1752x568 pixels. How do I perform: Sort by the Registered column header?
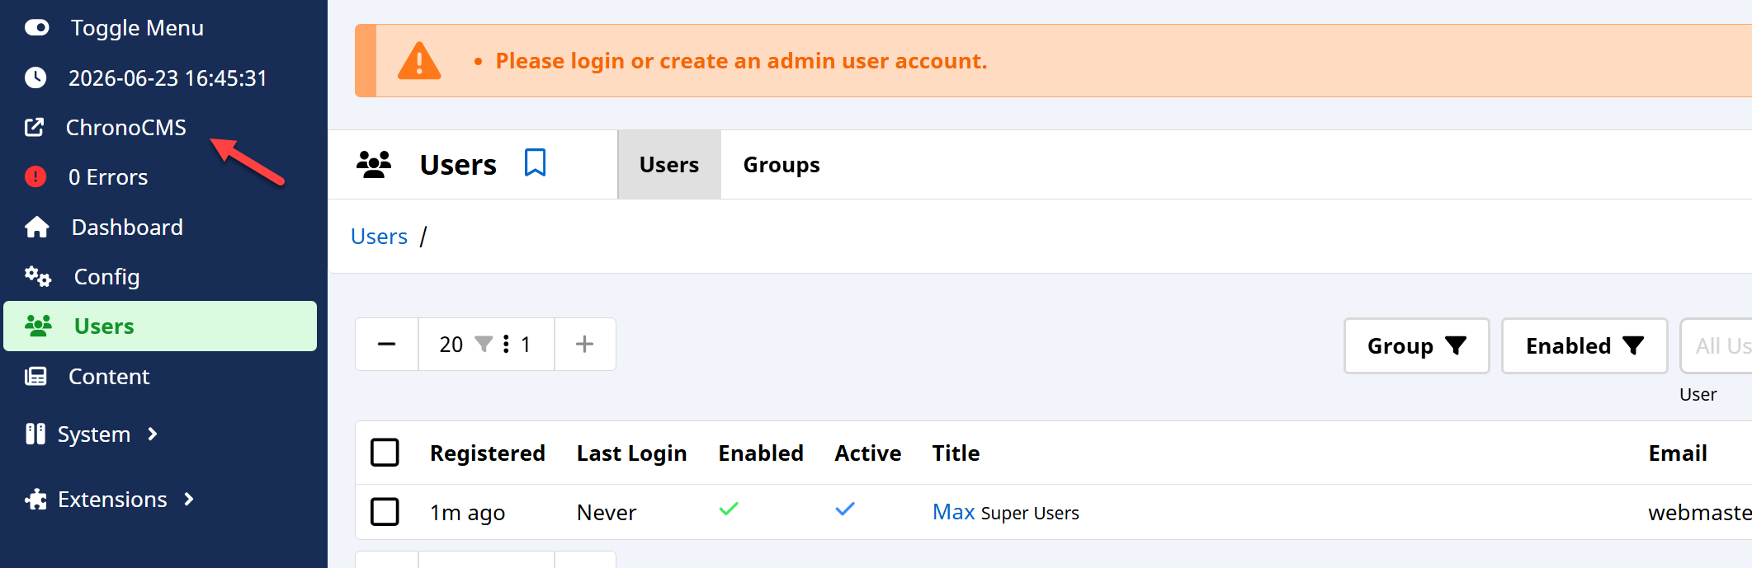click(488, 453)
